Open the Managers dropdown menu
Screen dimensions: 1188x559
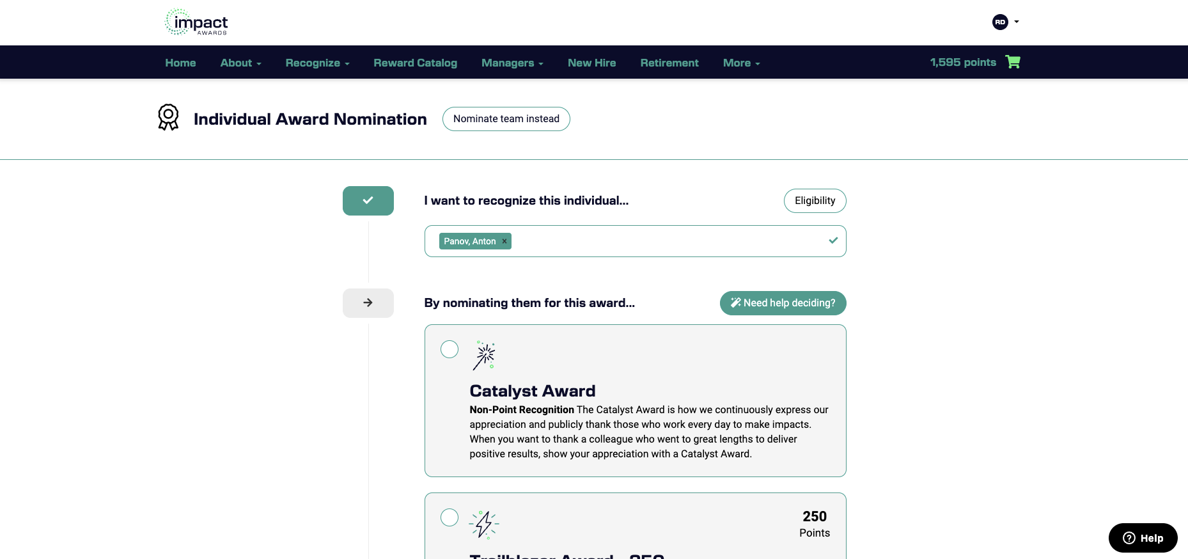coord(512,63)
